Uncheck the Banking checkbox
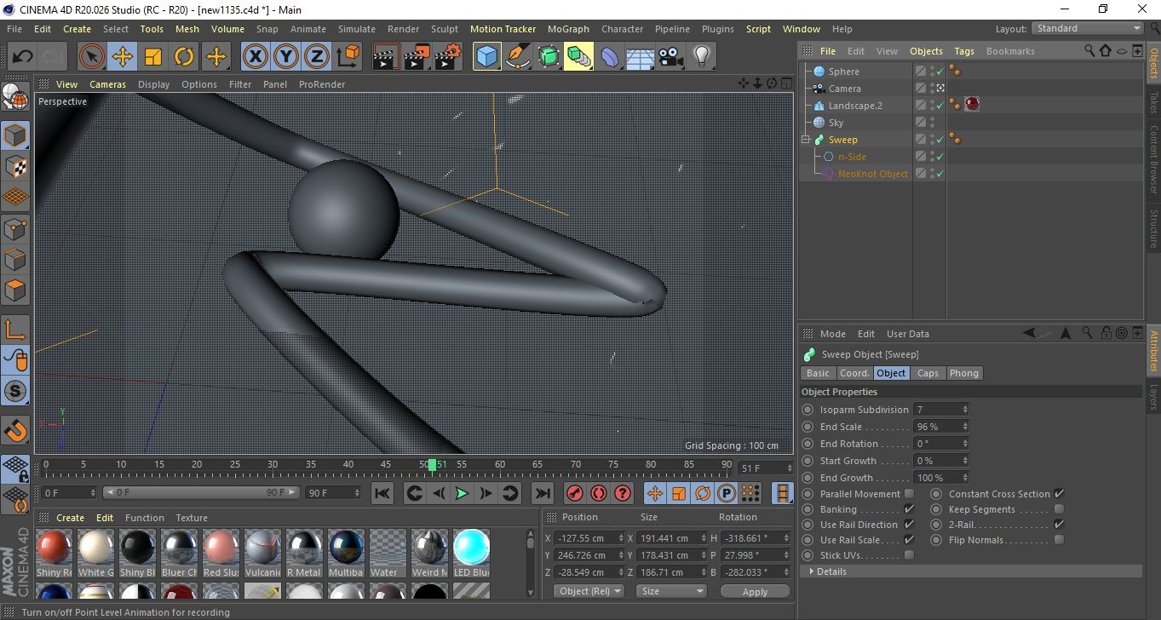The image size is (1161, 620). click(x=909, y=509)
